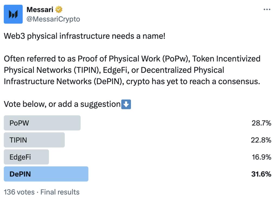The height and width of the screenshot is (199, 277).
Task: Open the Messari display name link
Action: coord(40,10)
